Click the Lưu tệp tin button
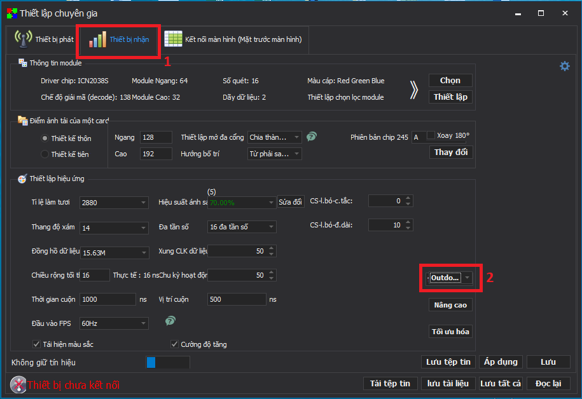The image size is (582, 399). pyautogui.click(x=448, y=362)
